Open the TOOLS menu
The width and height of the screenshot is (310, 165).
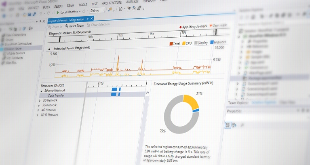82,5
